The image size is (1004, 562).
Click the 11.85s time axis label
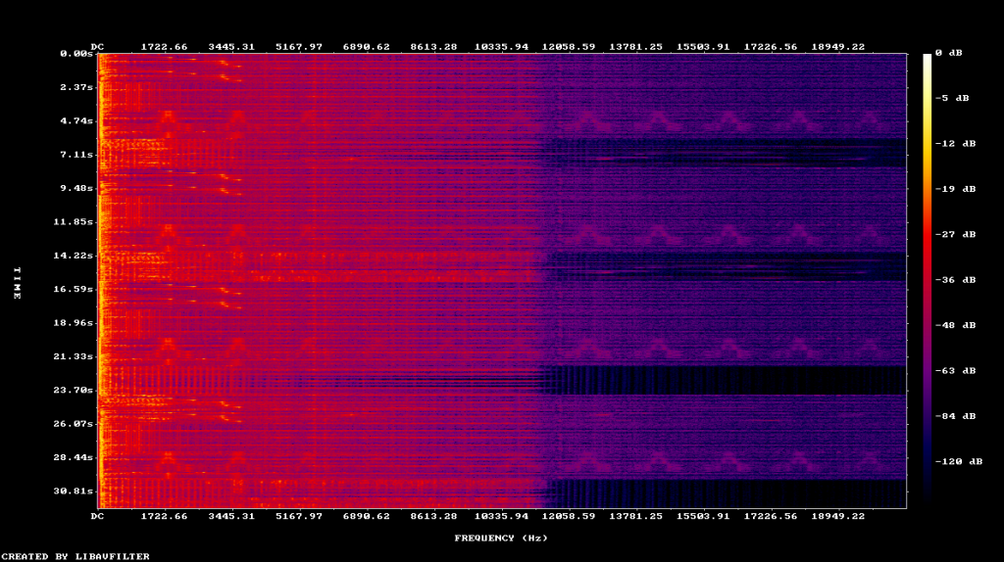point(73,222)
